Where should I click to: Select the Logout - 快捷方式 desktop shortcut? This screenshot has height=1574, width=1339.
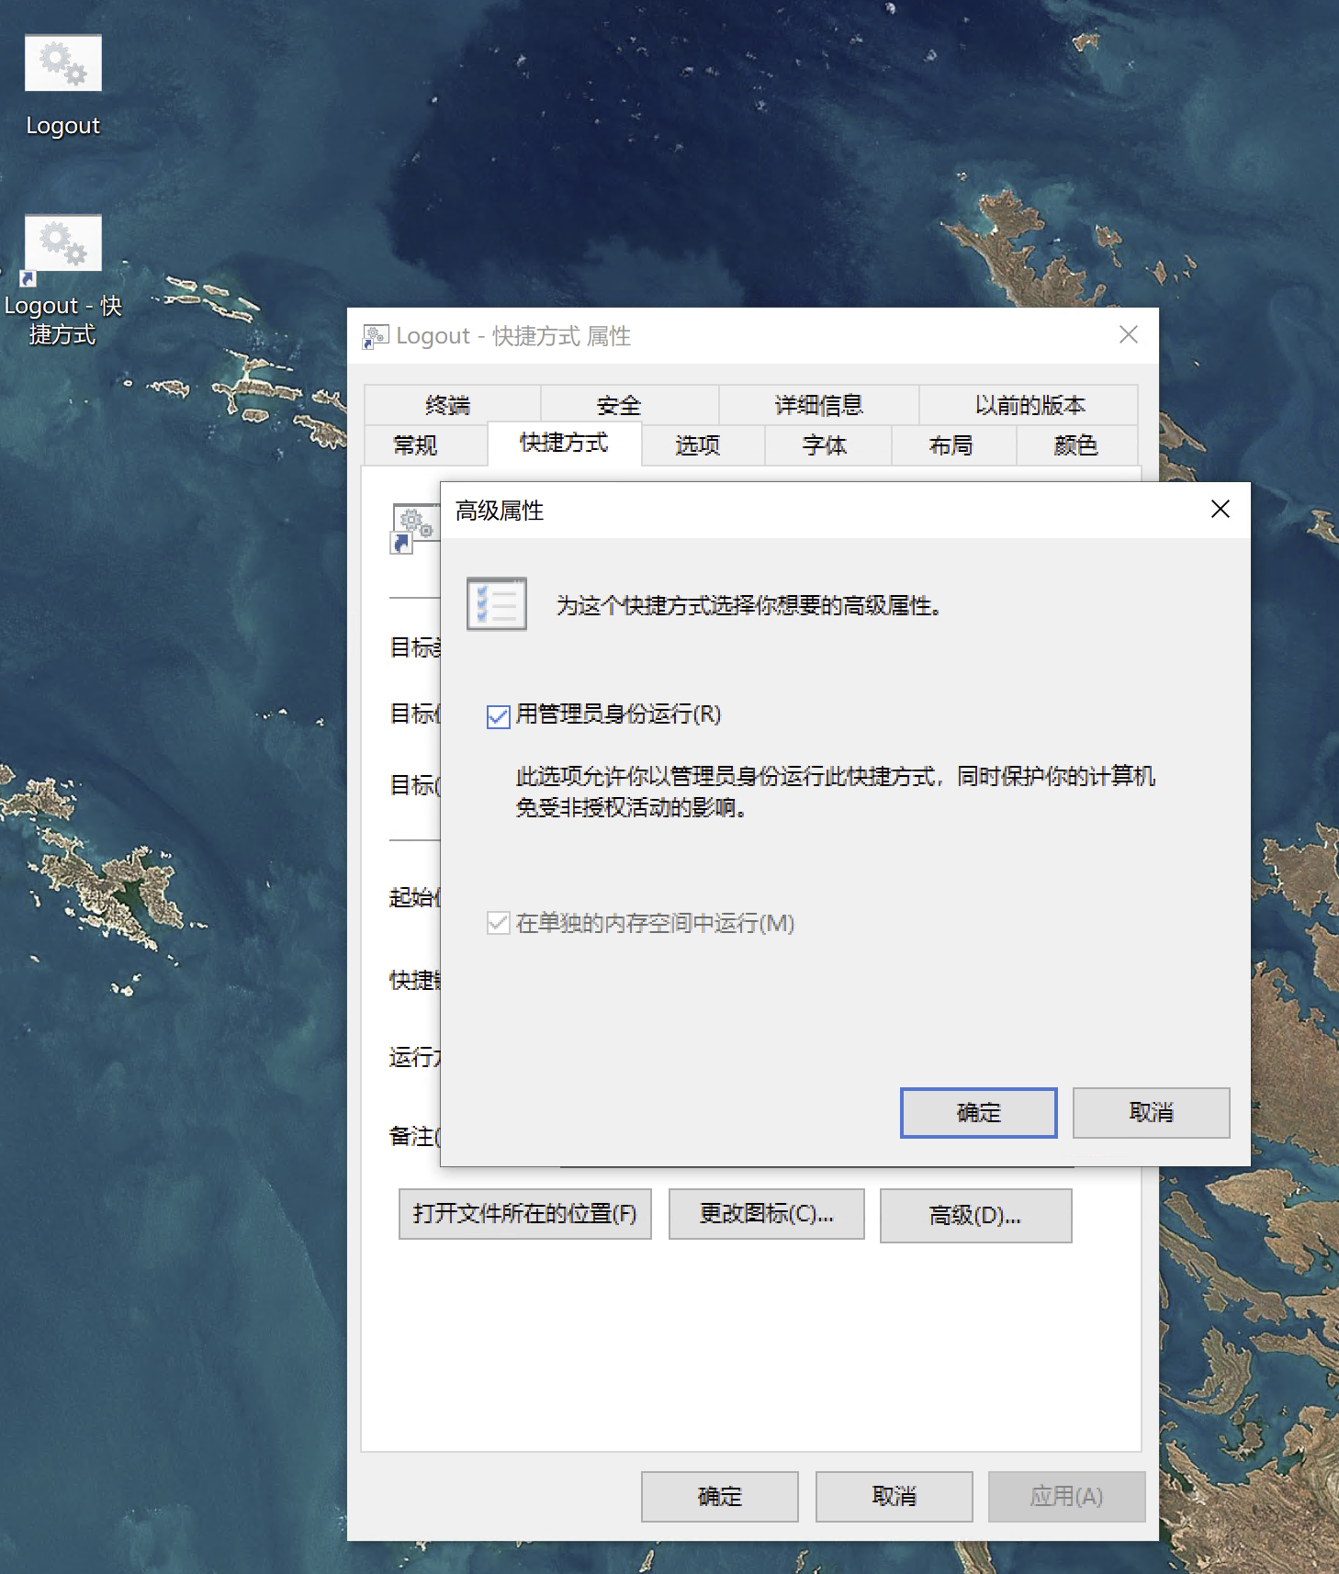62,246
